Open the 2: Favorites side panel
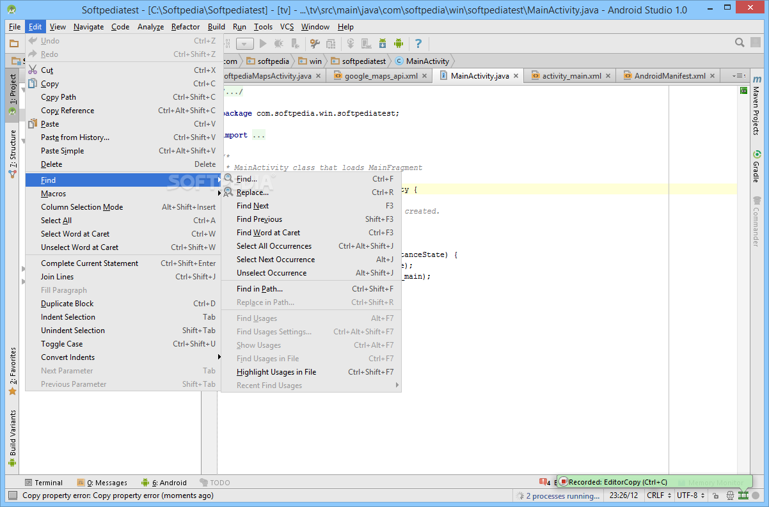This screenshot has width=769, height=507. tap(13, 371)
